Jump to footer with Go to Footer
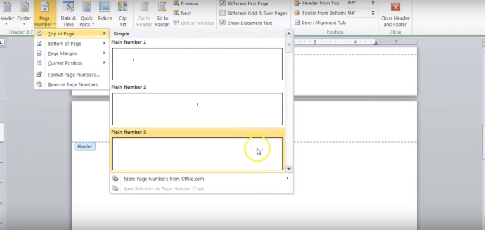 click(162, 13)
